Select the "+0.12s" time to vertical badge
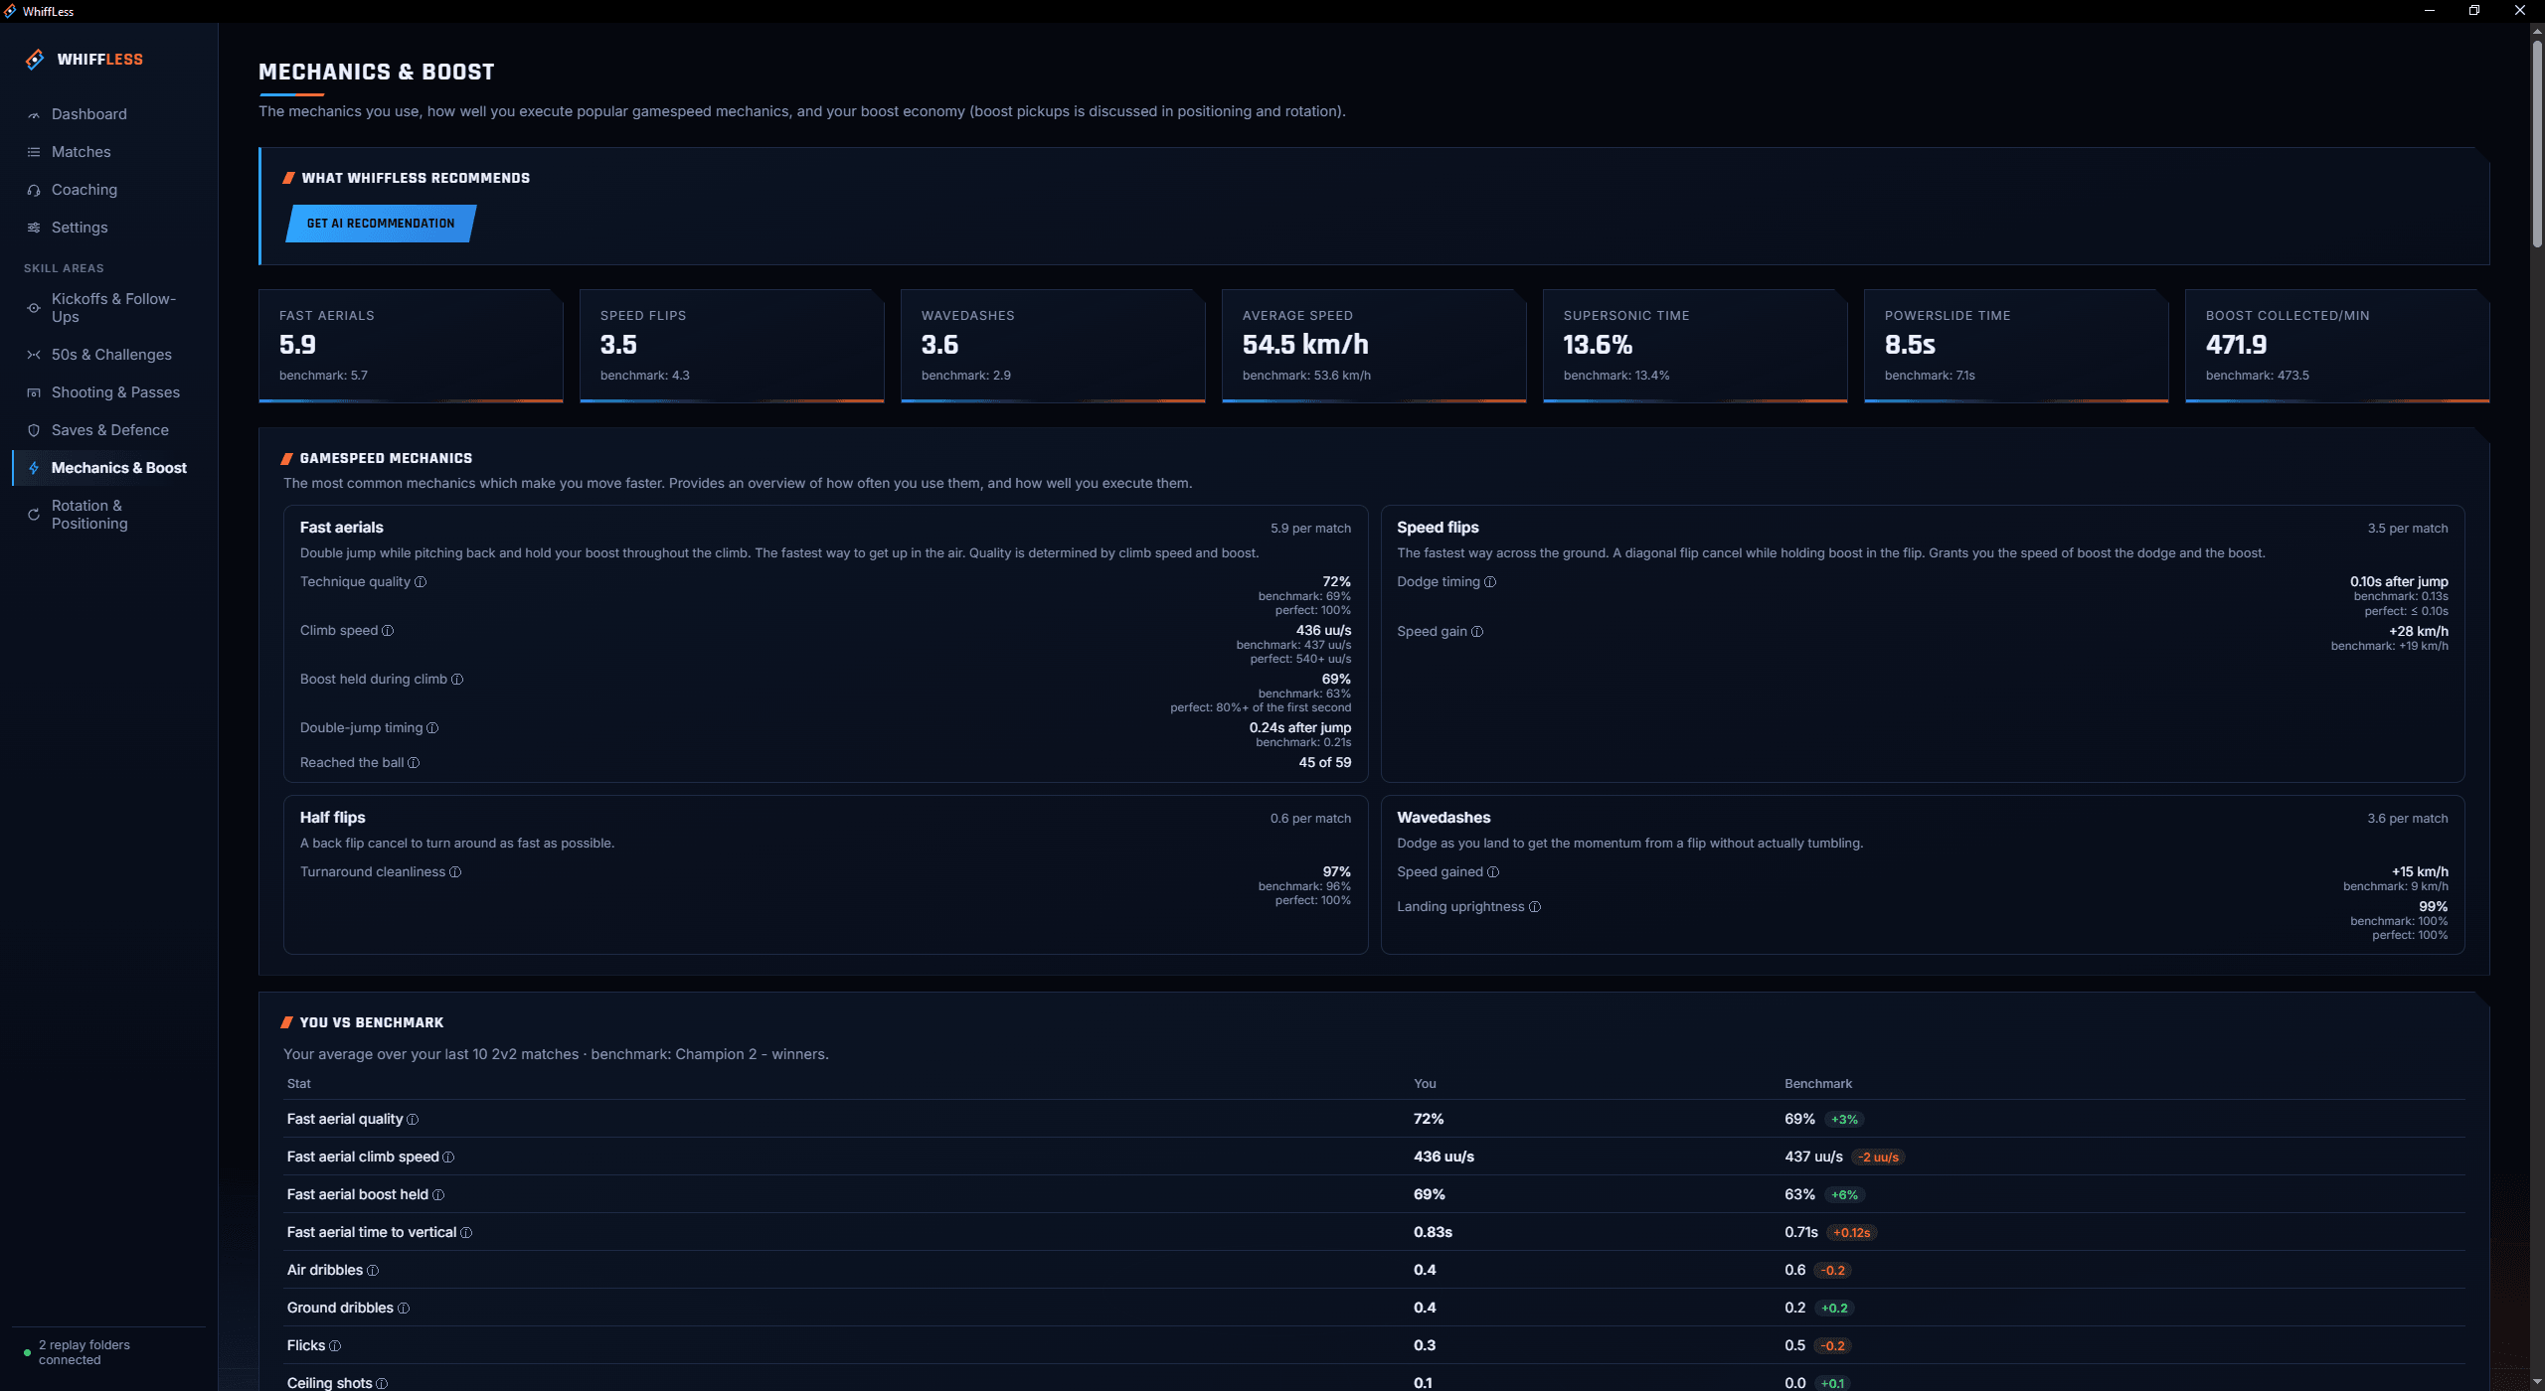Screen dimensions: 2545x1391 tap(1851, 1233)
